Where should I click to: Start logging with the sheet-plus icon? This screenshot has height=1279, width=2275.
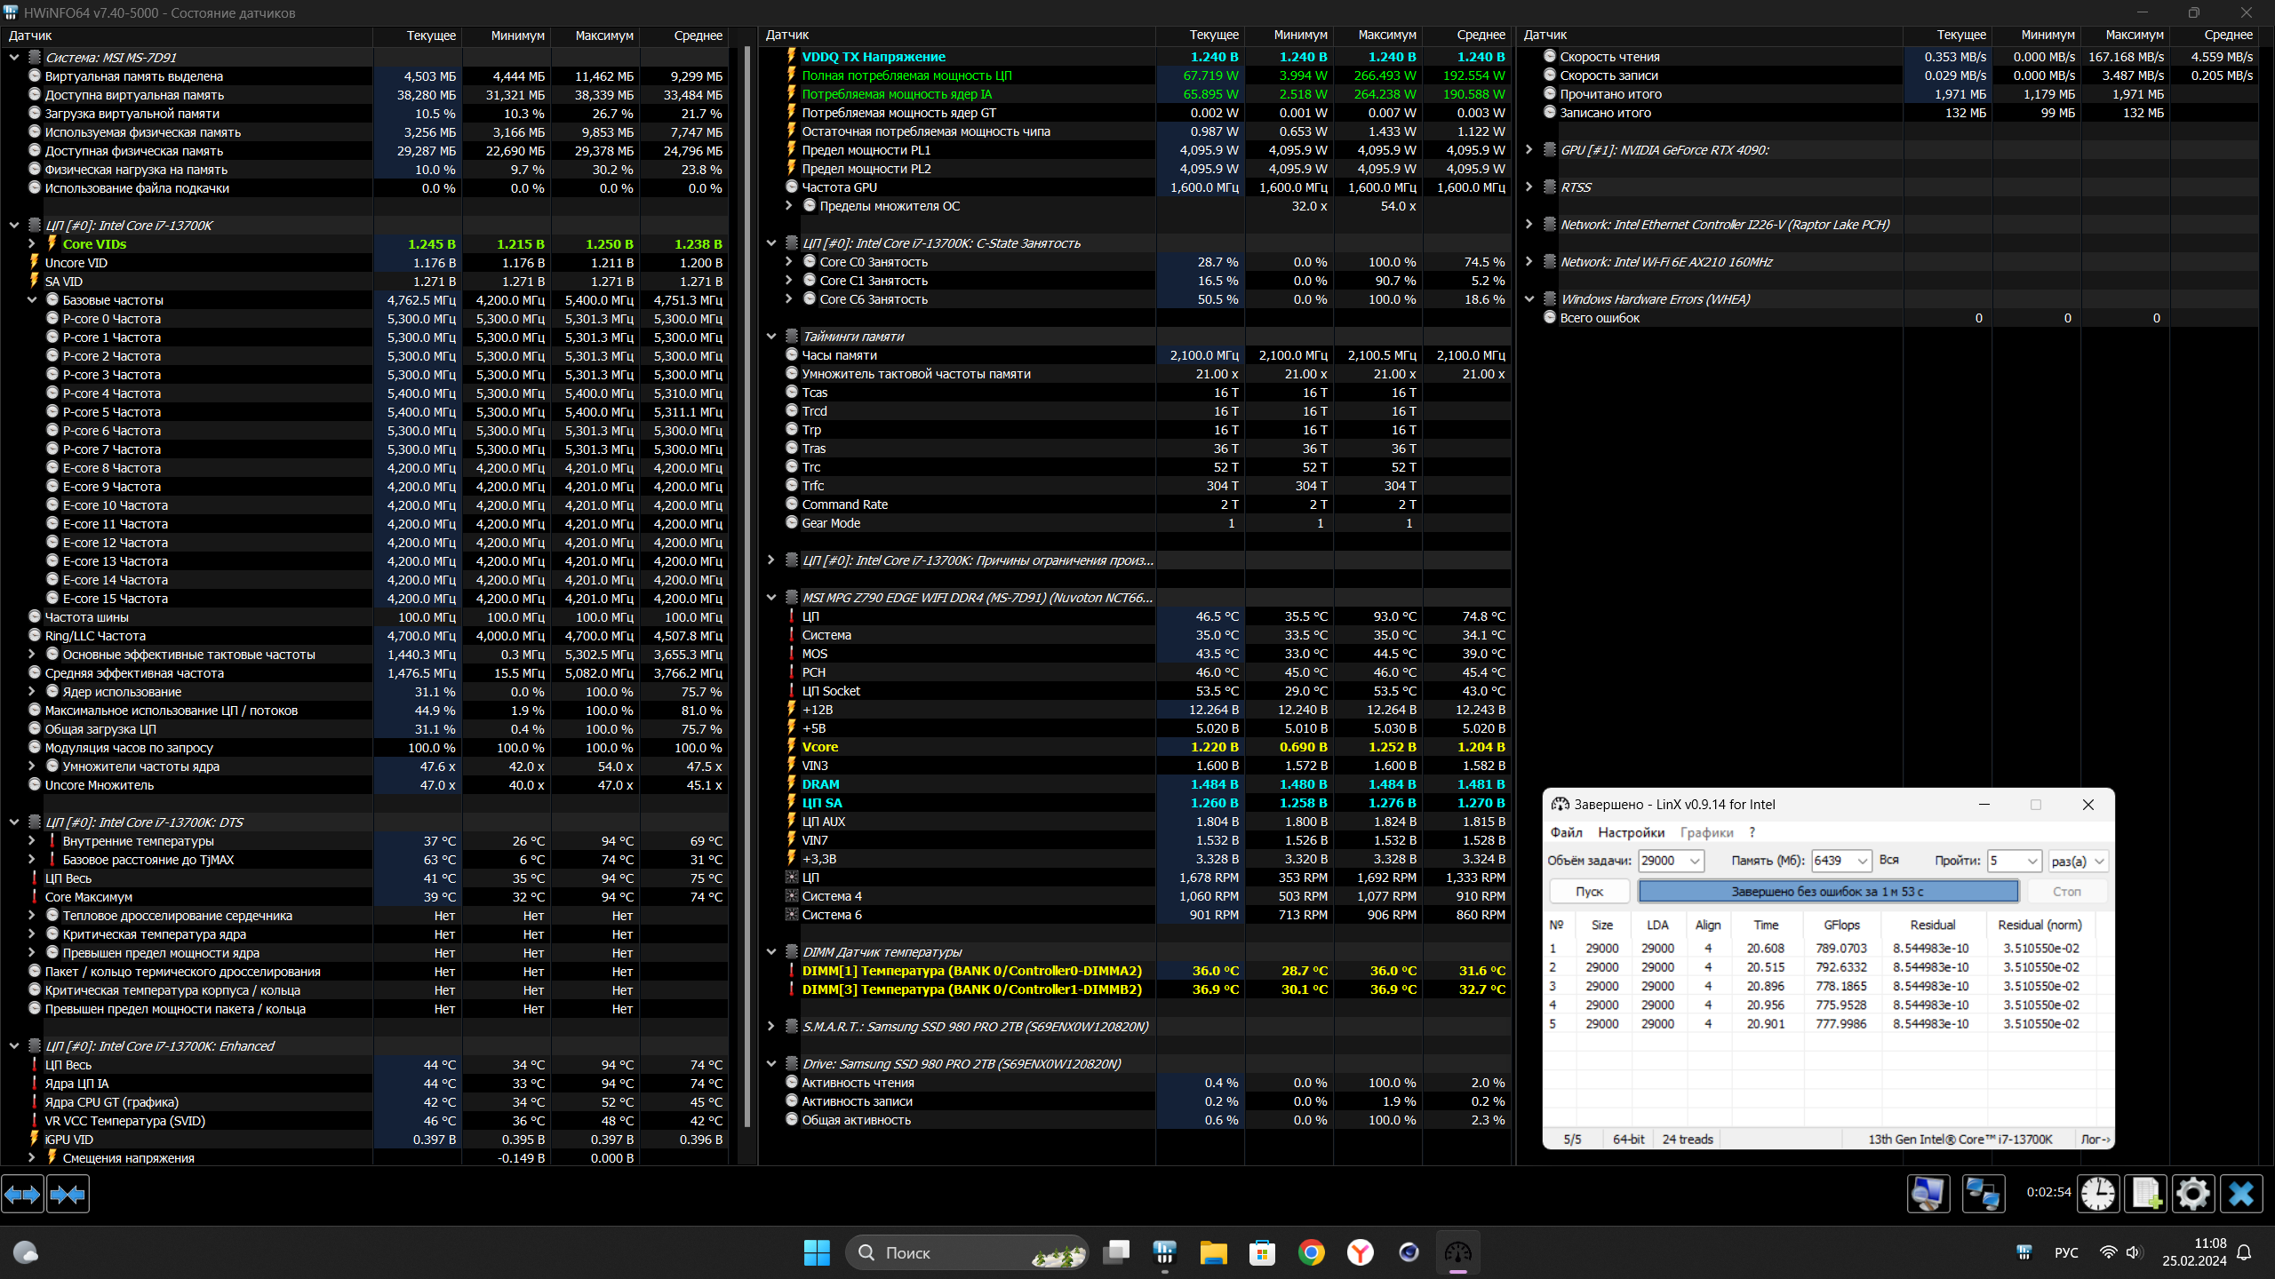[x=2145, y=1193]
